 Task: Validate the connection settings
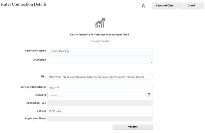click(133, 127)
